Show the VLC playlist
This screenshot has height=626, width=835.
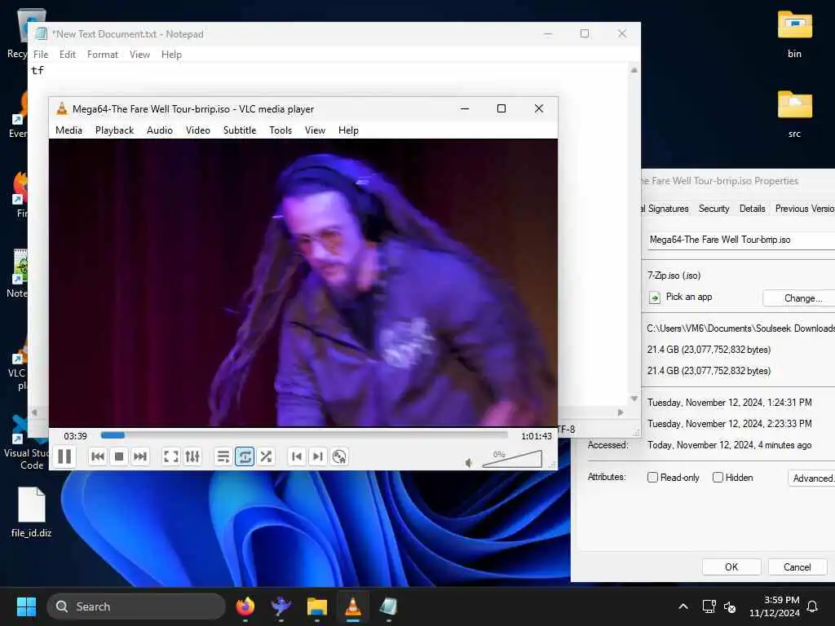pos(223,456)
